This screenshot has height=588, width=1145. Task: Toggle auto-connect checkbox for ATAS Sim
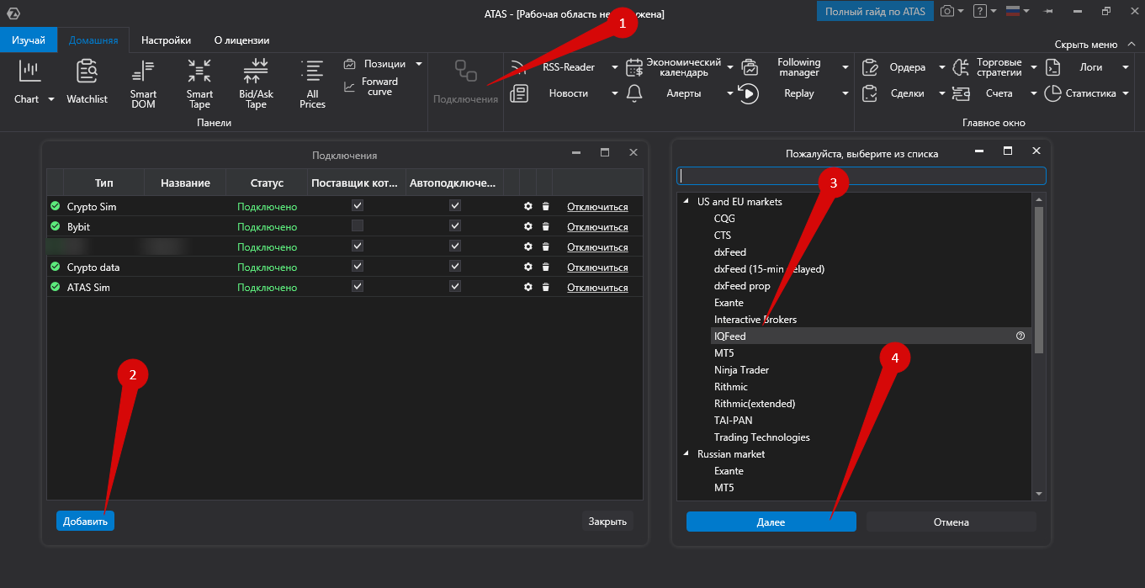(x=455, y=286)
